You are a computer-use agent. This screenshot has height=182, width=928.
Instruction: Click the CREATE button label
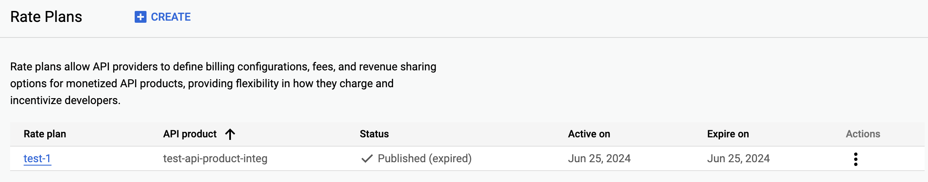[171, 17]
